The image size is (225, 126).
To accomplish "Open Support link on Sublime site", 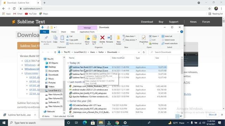I will [x=173, y=22].
